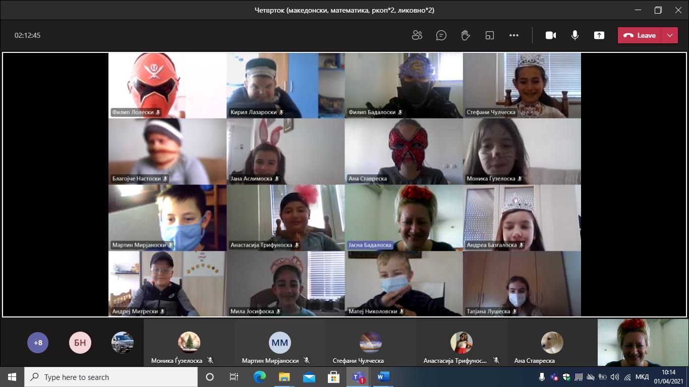
Task: Raise your hand in the meeting
Action: (x=466, y=35)
